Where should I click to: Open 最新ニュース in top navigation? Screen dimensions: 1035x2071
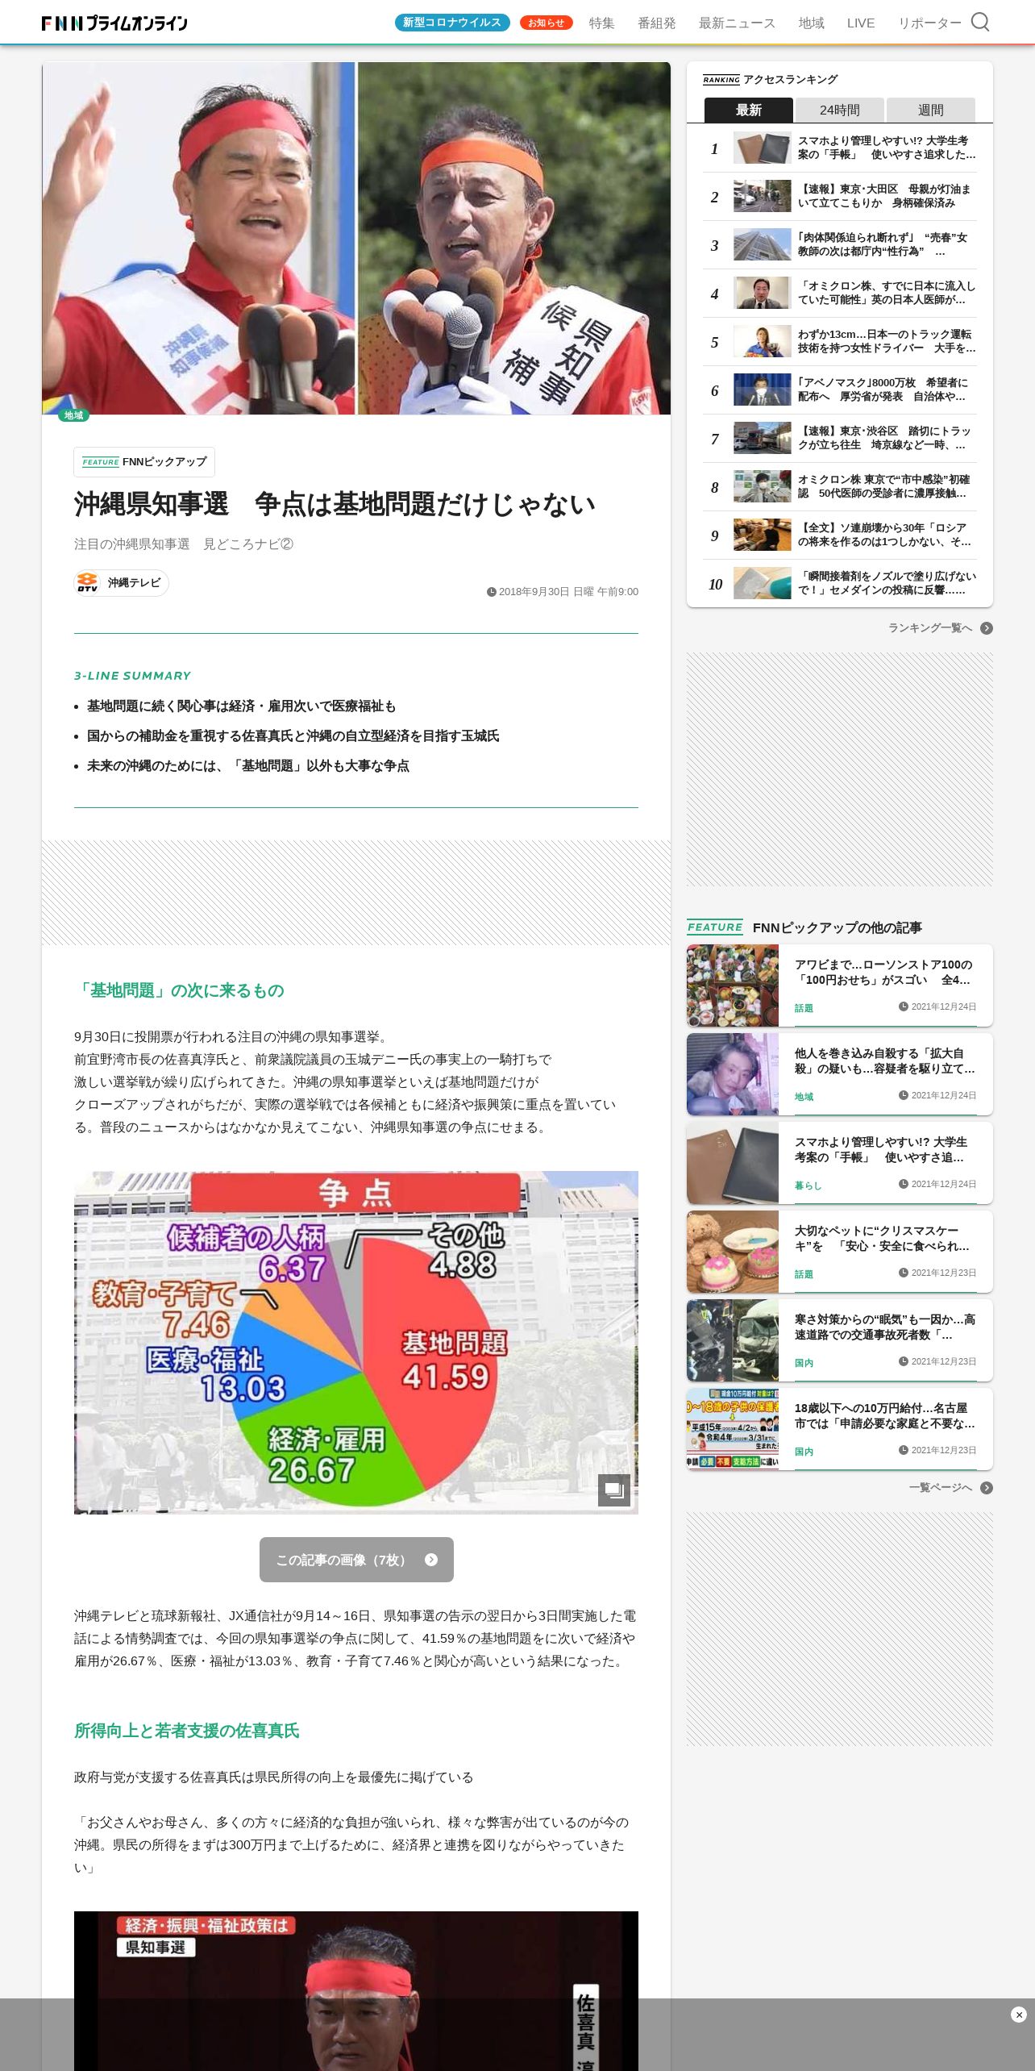(737, 23)
